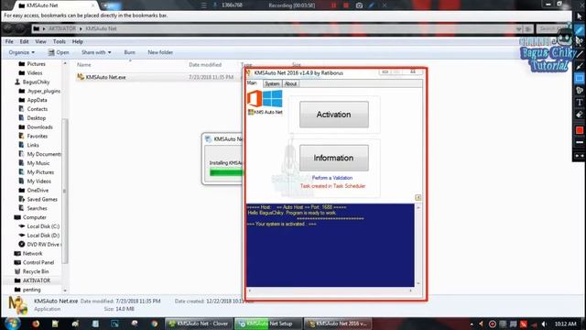Select the cursor pointer annotation tool

pos(580,16)
